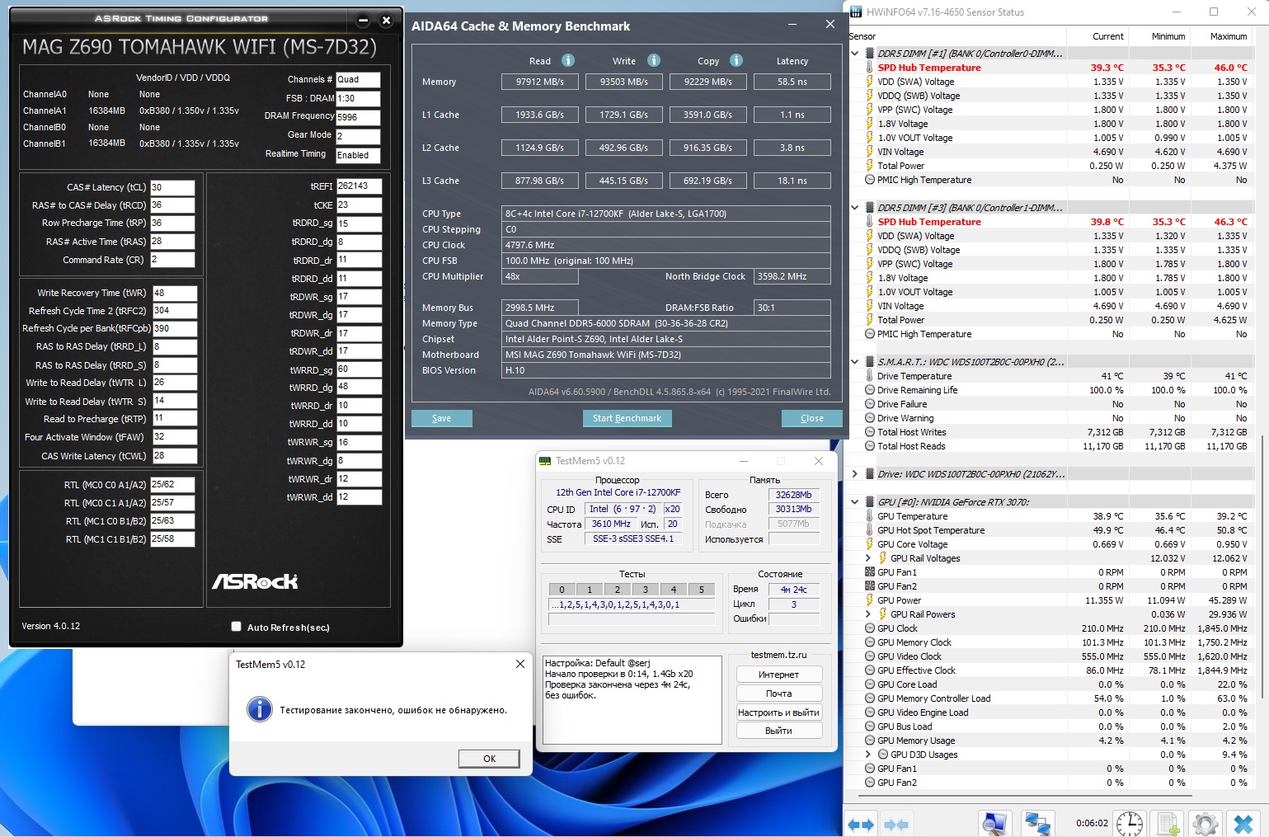Start logging with the sheet-plus icon
This screenshot has width=1269, height=837.
[x=1168, y=823]
